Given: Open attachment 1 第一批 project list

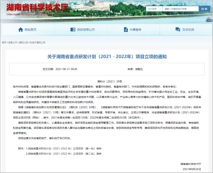Looking at the screenshot, I should click(x=63, y=149).
